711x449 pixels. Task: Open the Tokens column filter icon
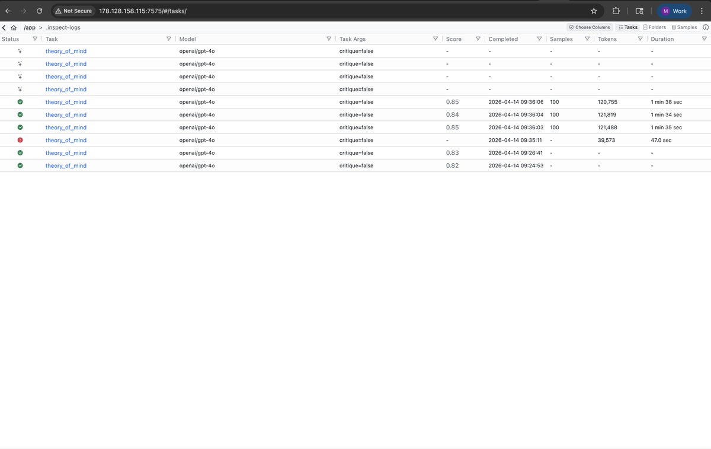pos(640,39)
